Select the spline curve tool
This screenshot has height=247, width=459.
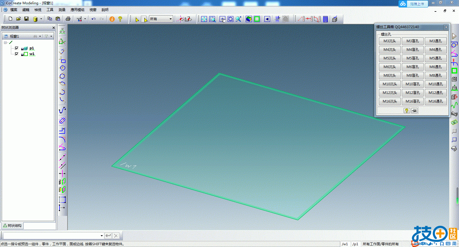pos(62,110)
